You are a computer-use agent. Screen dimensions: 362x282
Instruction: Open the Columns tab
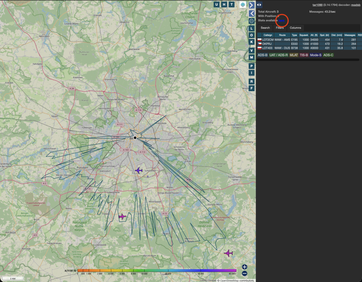296,28
